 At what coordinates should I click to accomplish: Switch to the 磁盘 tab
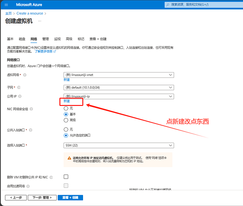tap(22, 39)
